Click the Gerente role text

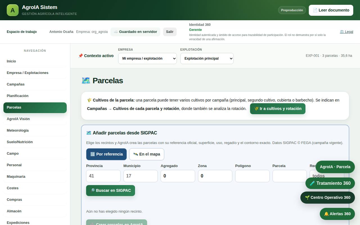(195, 30)
